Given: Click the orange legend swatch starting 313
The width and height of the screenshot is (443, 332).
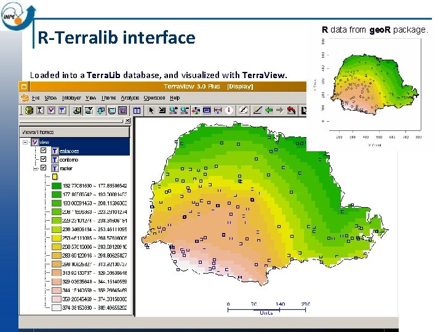Looking at the screenshot, I should [x=57, y=273].
